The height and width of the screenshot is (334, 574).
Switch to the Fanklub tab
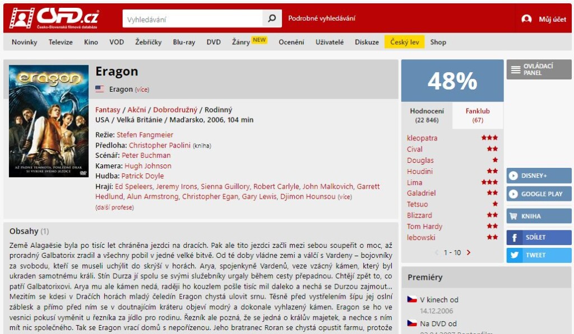[478, 115]
